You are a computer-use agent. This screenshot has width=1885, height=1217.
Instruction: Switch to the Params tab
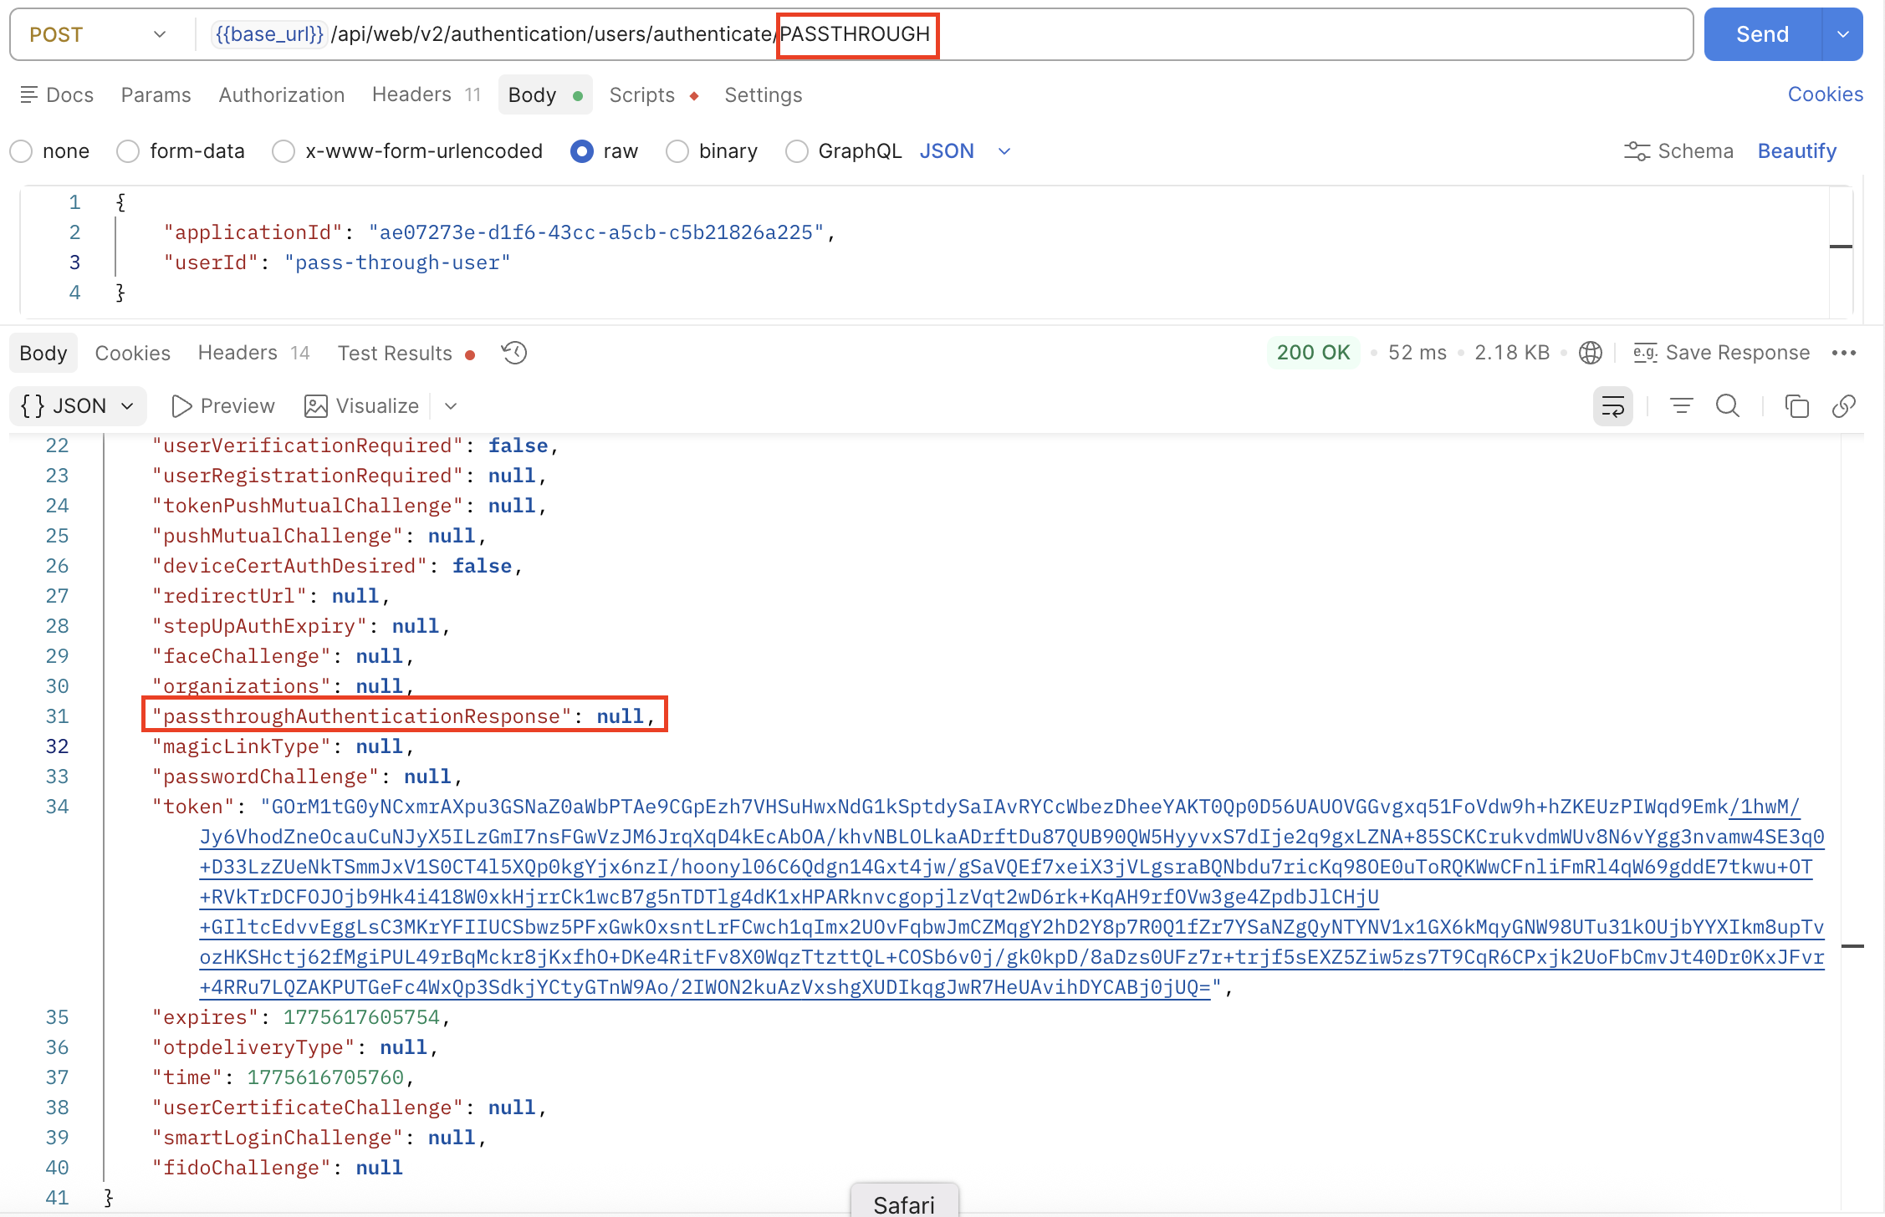pyautogui.click(x=156, y=94)
